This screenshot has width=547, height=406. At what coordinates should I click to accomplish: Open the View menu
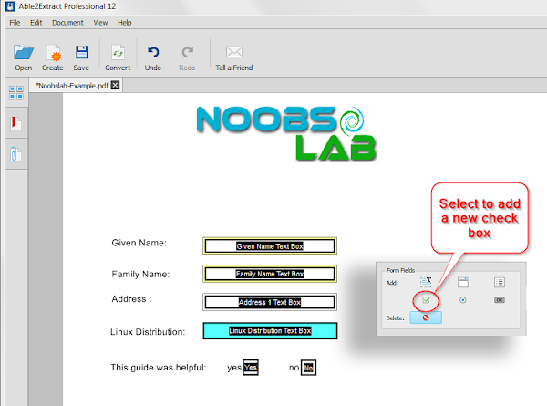(100, 23)
